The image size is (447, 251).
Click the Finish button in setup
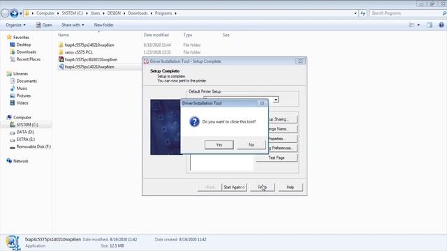pos(263,188)
